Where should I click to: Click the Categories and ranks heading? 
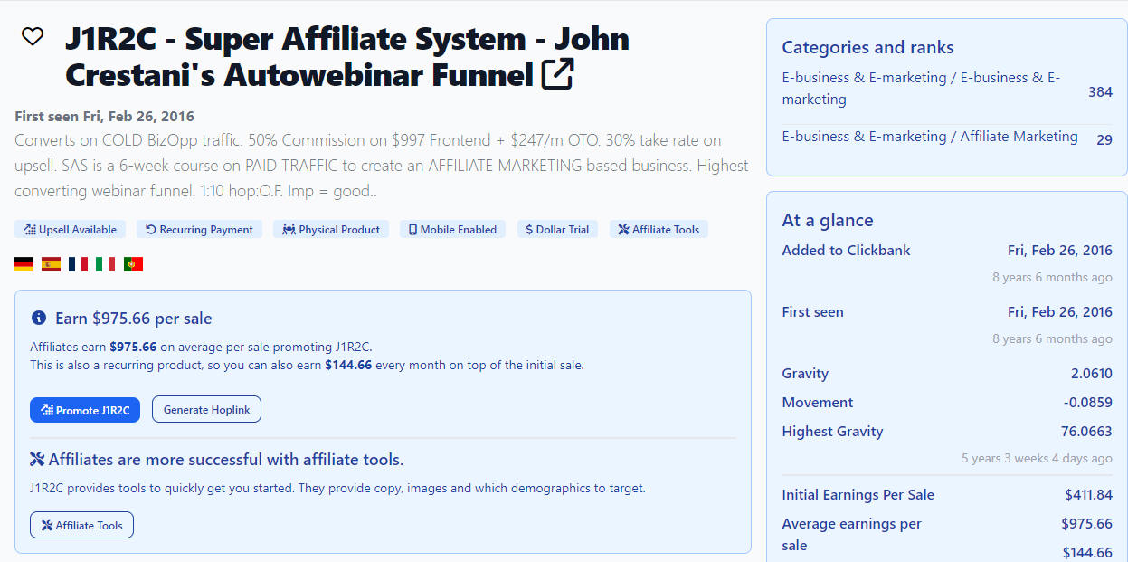coord(867,48)
